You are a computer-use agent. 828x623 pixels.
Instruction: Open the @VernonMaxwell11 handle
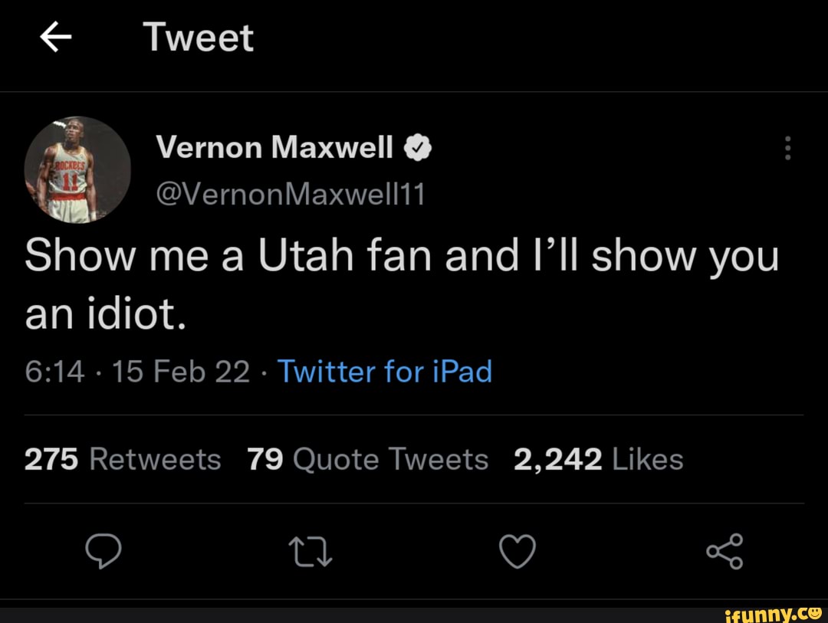tap(291, 196)
